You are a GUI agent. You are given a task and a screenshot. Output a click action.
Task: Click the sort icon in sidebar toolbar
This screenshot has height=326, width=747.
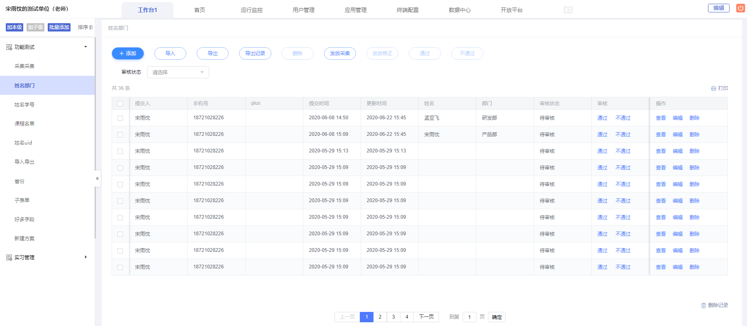[x=91, y=27]
